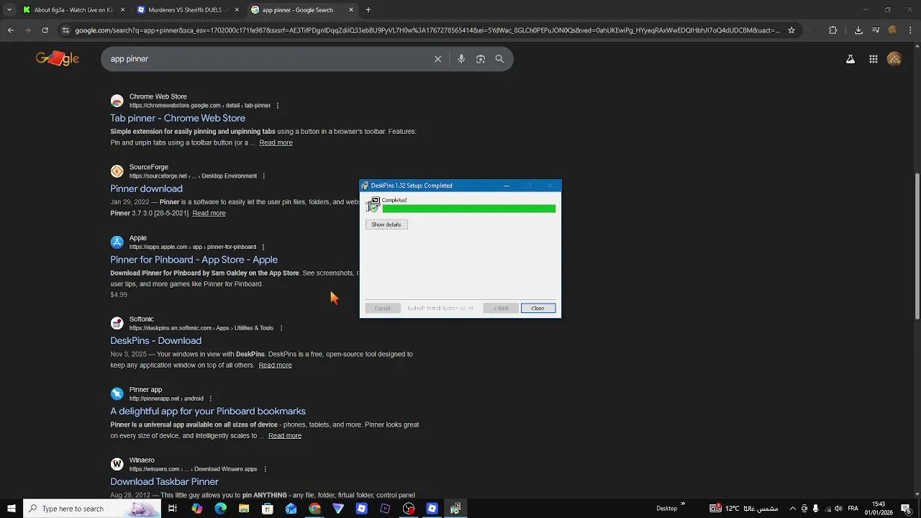Reload the current page
The height and width of the screenshot is (518, 921).
[45, 30]
